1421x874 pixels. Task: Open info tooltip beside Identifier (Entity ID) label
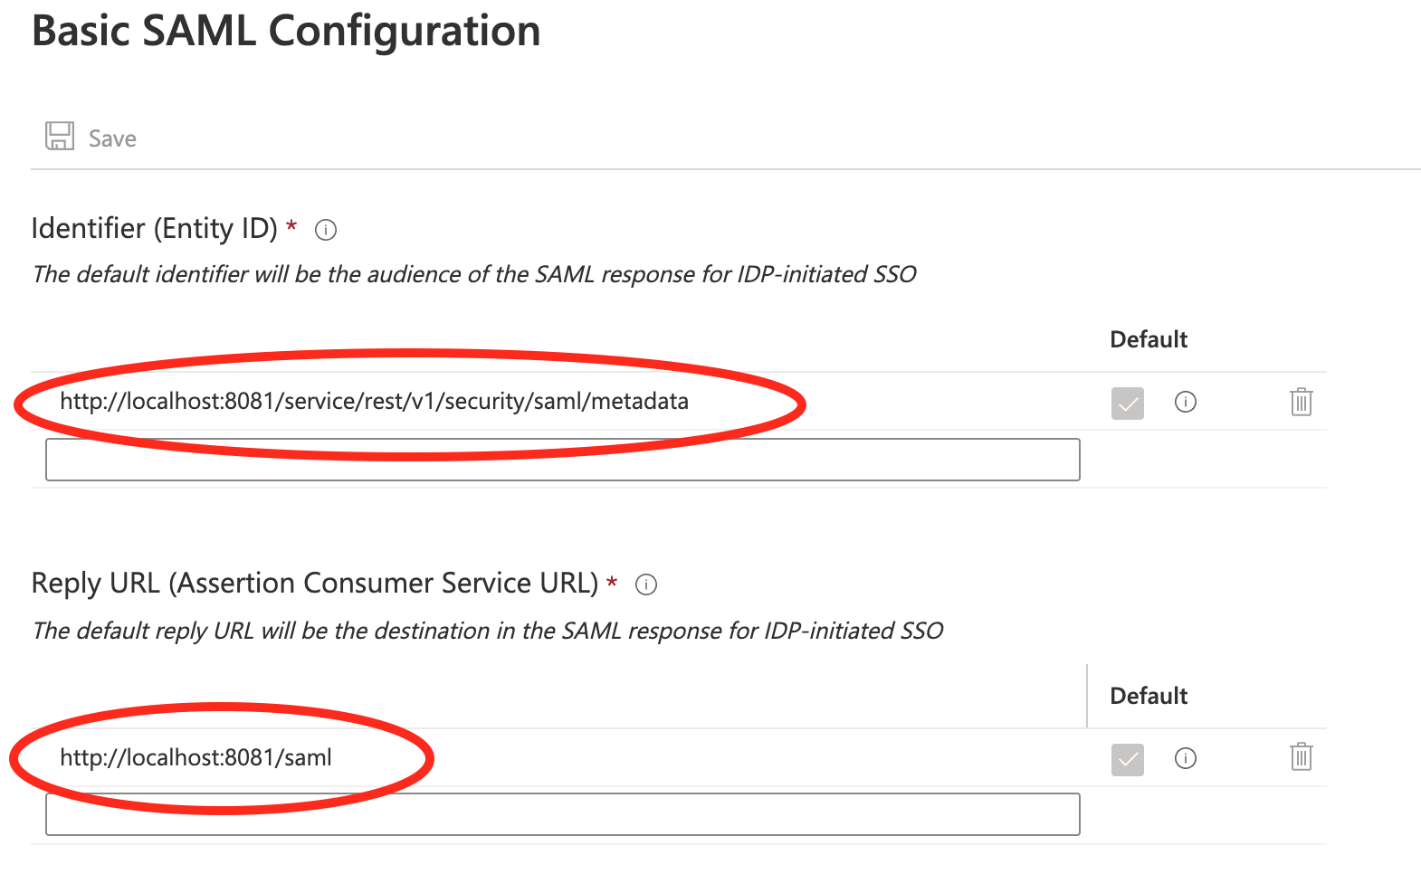pos(326,230)
